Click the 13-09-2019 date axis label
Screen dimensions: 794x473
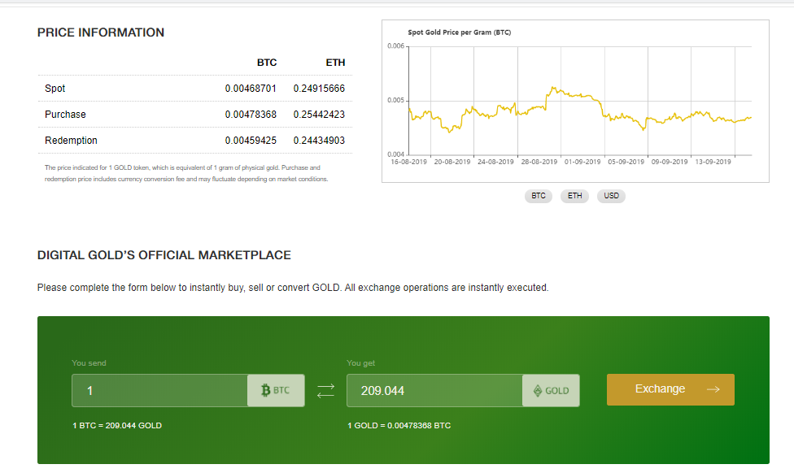713,162
